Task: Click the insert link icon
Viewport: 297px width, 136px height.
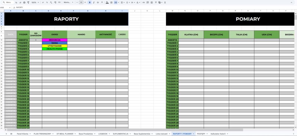Action: tap(144, 2)
